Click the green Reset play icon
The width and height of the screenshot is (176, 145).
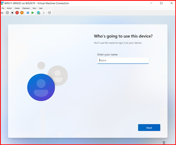pyautogui.click(x=33, y=13)
